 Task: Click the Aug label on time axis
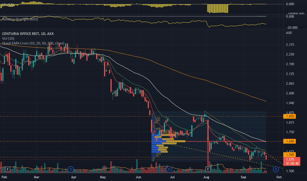click(206, 177)
